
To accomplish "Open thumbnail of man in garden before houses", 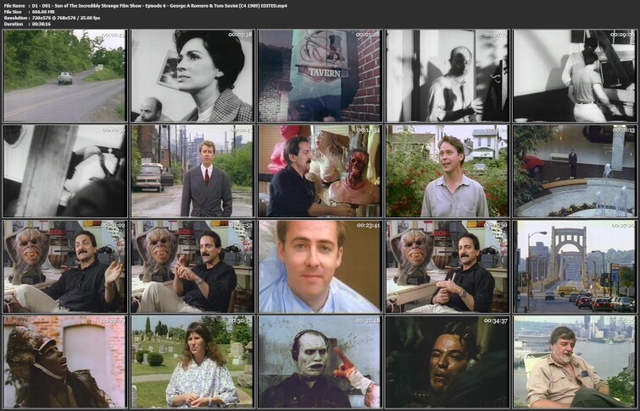I will click(448, 171).
